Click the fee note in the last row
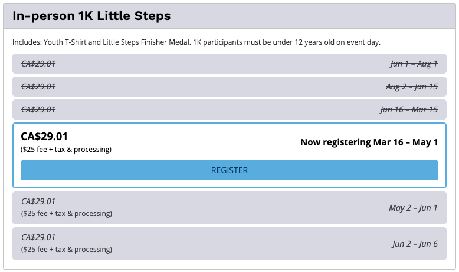The width and height of the screenshot is (459, 272). [66, 250]
